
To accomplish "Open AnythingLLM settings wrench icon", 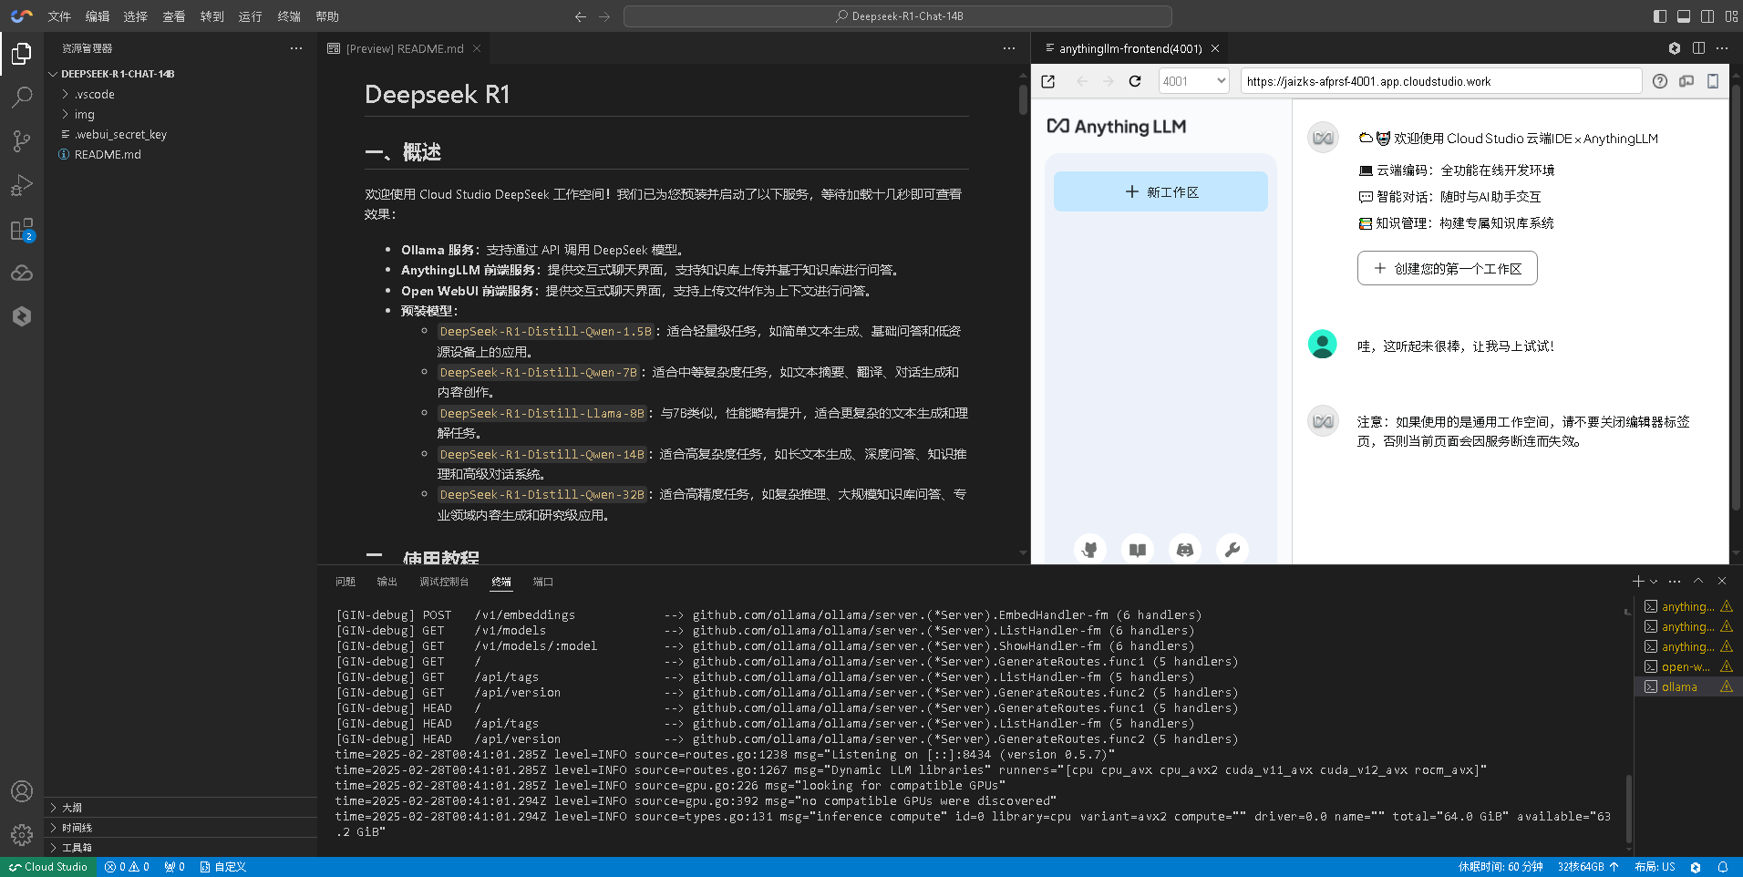I will point(1232,549).
